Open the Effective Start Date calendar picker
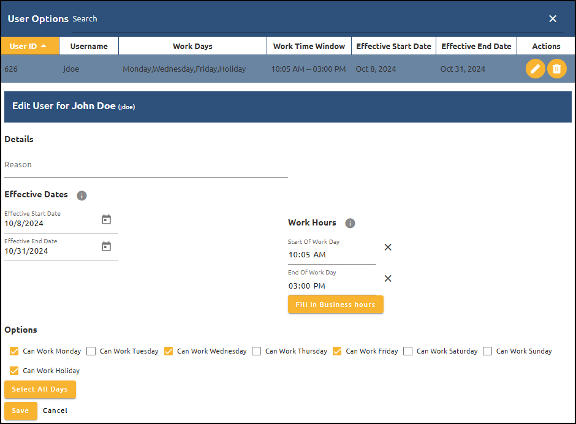 106,219
